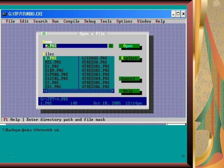This screenshot has width=224, height=168.
Task: Click F1 Help in status bar
Action: [11, 120]
